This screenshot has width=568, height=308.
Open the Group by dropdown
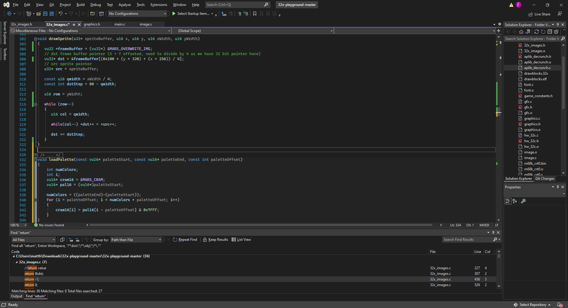coord(136,240)
